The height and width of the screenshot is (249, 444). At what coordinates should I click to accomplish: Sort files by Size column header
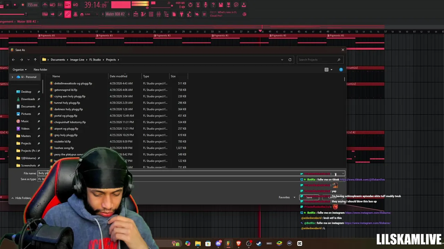pos(173,76)
